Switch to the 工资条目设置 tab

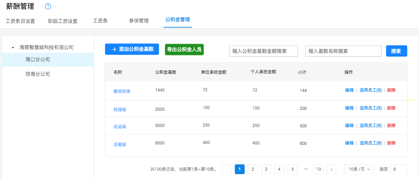click(20, 21)
